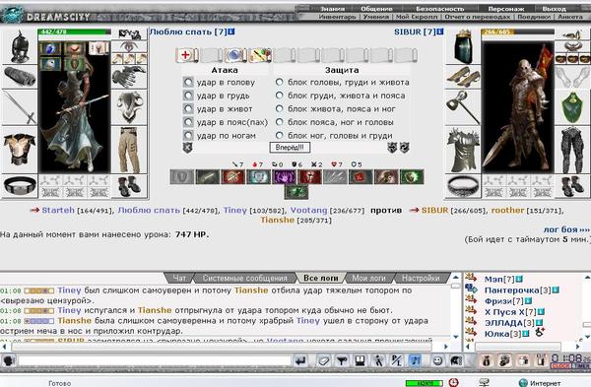The height and width of the screenshot is (387, 591).
Task: Activate the green glowing shield skill
Action: coord(412,176)
